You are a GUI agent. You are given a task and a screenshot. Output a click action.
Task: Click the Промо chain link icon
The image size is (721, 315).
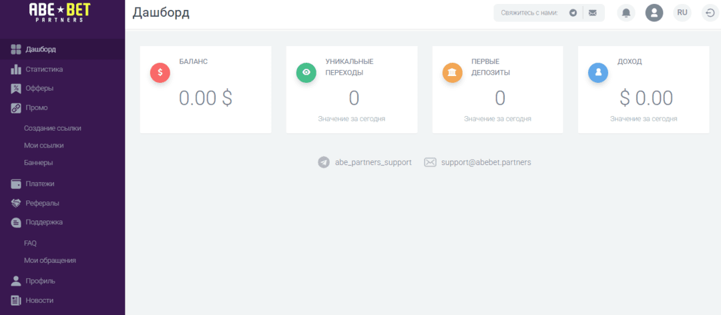pos(16,108)
